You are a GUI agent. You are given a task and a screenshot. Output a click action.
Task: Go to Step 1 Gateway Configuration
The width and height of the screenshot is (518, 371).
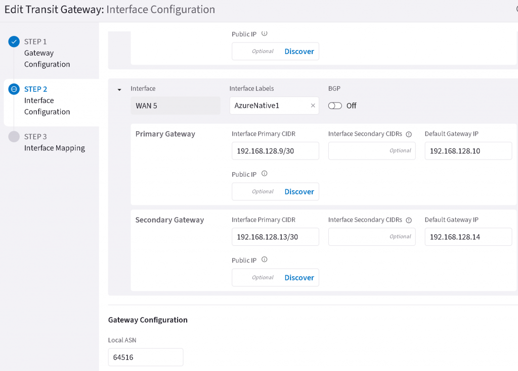click(x=47, y=53)
